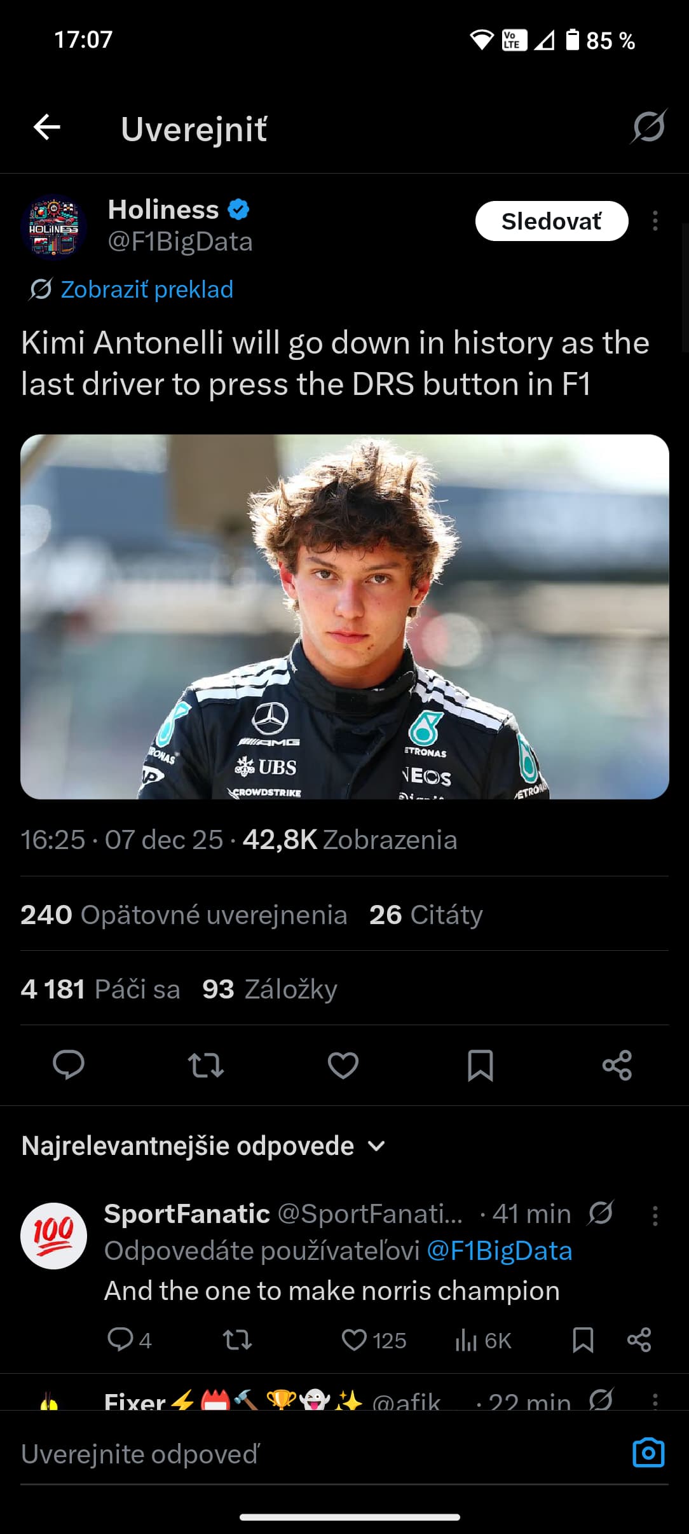Screen dimensions: 689x1534
Task: Tap Zobraziť preklad translation link
Action: [146, 289]
